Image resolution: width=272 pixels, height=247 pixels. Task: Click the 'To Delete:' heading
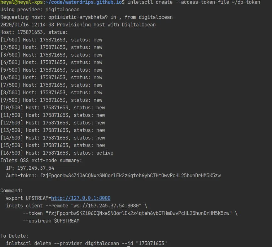[14, 236]
